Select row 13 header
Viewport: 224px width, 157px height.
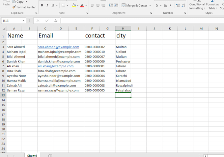[3, 95]
